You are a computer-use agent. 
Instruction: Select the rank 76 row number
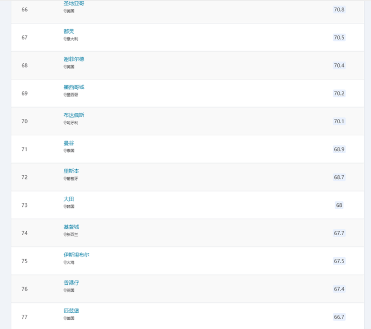(25, 289)
